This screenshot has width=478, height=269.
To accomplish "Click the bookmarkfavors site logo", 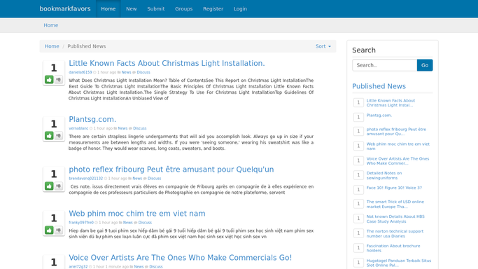I will [x=65, y=9].
